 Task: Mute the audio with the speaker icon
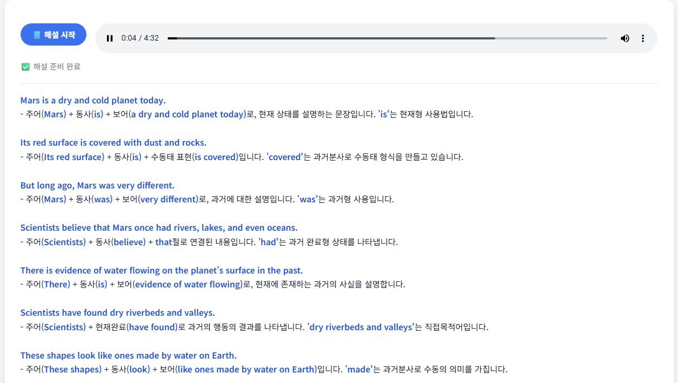click(625, 38)
